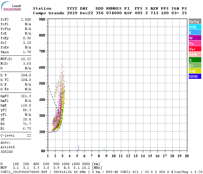This screenshot has height=174, width=203.
Task: Click the RSF program value
Action: [x=128, y=13]
